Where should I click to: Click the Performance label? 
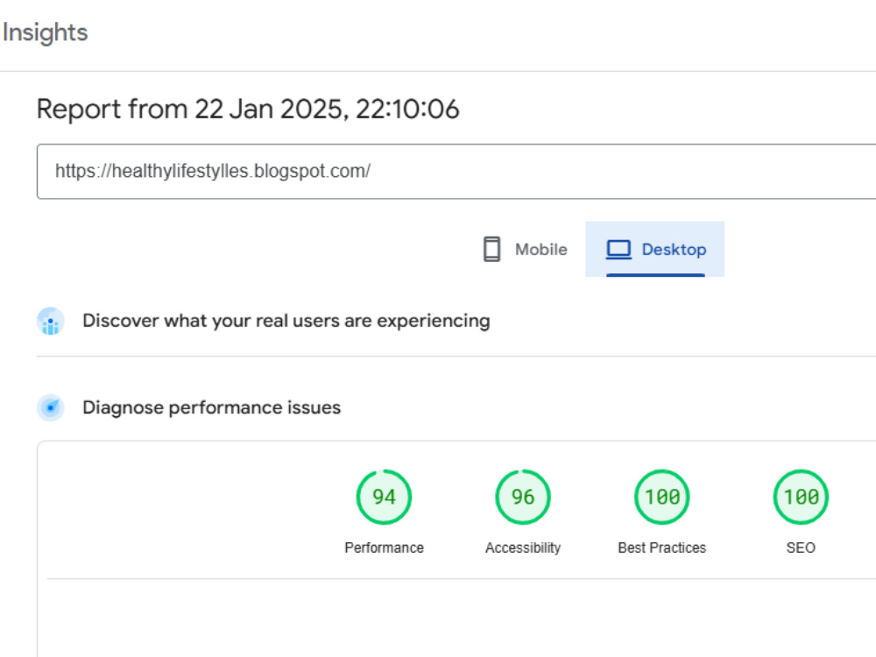384,548
